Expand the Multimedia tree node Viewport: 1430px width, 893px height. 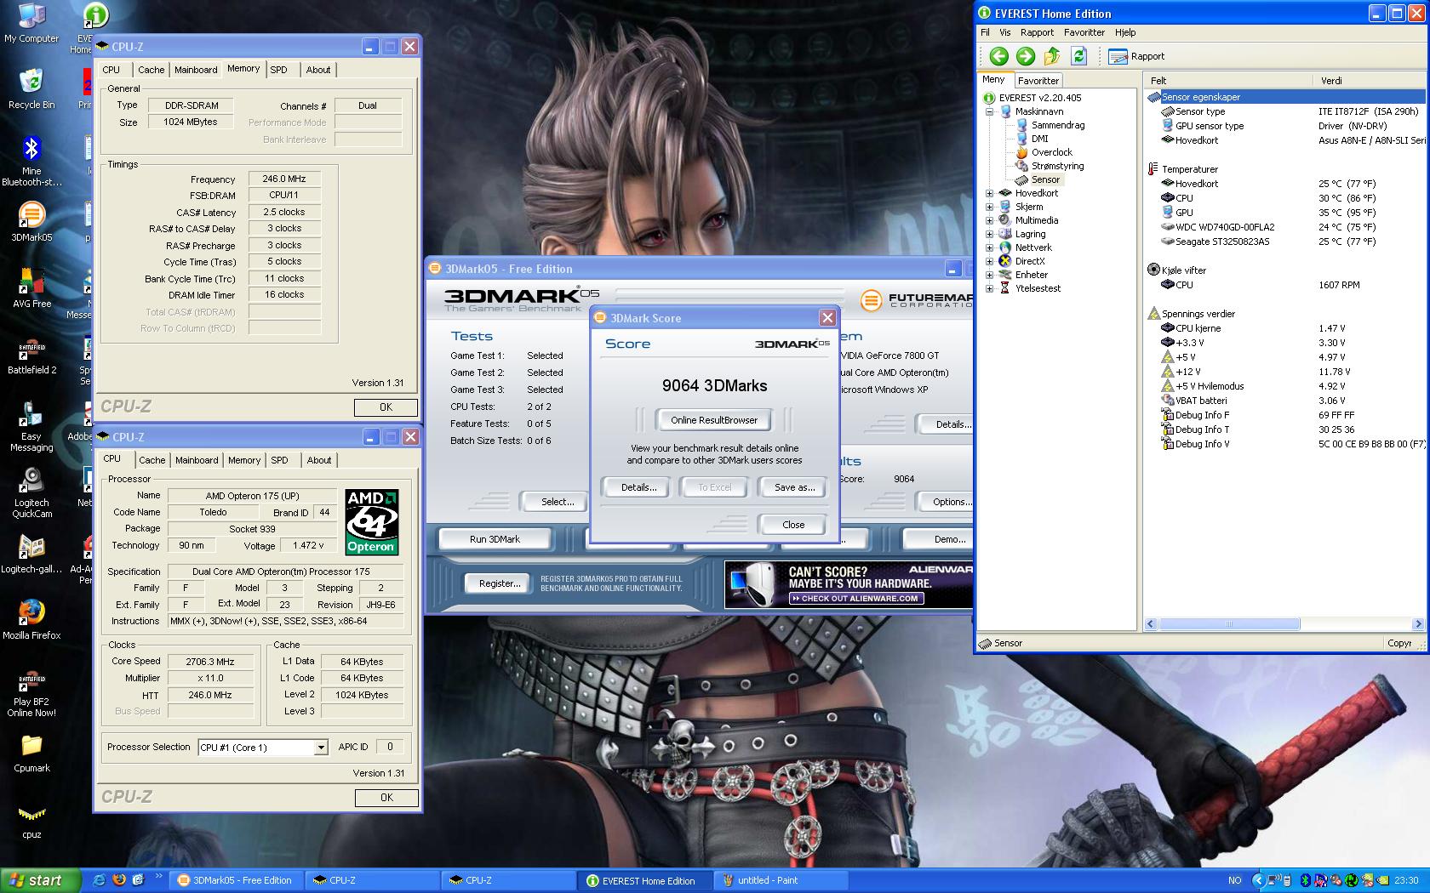click(x=990, y=220)
